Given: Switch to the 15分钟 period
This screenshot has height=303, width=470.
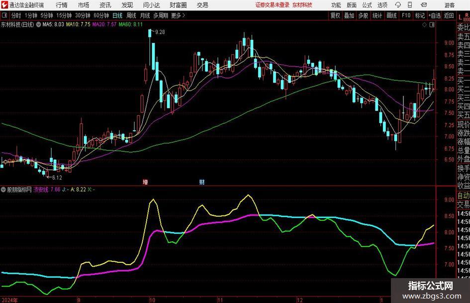Looking at the screenshot, I should [x=64, y=15].
